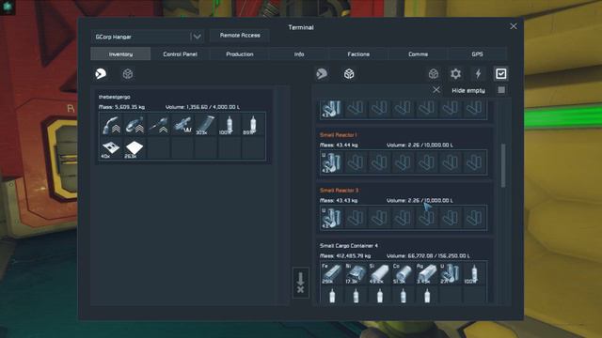Enable the show all inventories filter
Viewport: 602px width, 338px height.
[500, 73]
